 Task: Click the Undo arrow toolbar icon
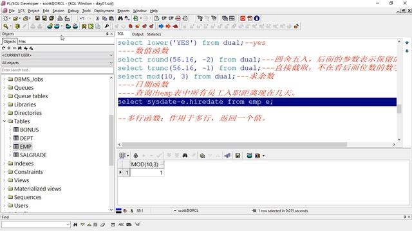click(x=82, y=19)
